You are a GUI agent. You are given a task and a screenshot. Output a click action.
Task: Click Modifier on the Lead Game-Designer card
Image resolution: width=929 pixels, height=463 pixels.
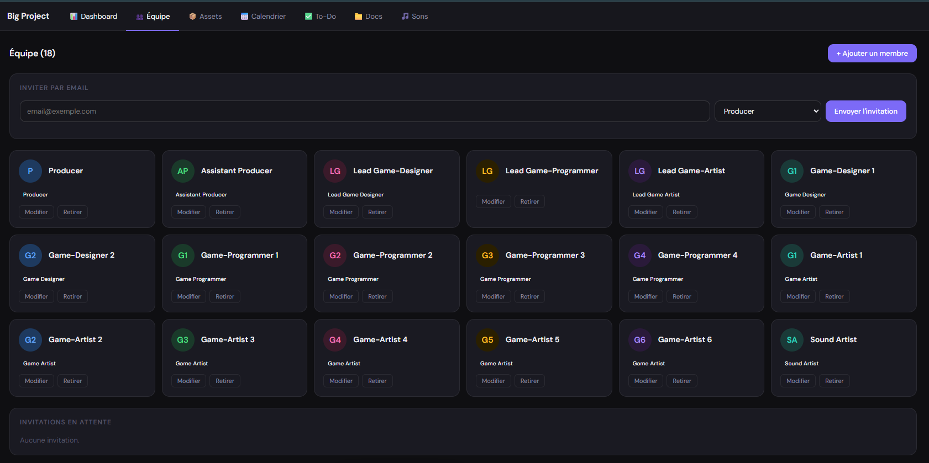pos(341,212)
